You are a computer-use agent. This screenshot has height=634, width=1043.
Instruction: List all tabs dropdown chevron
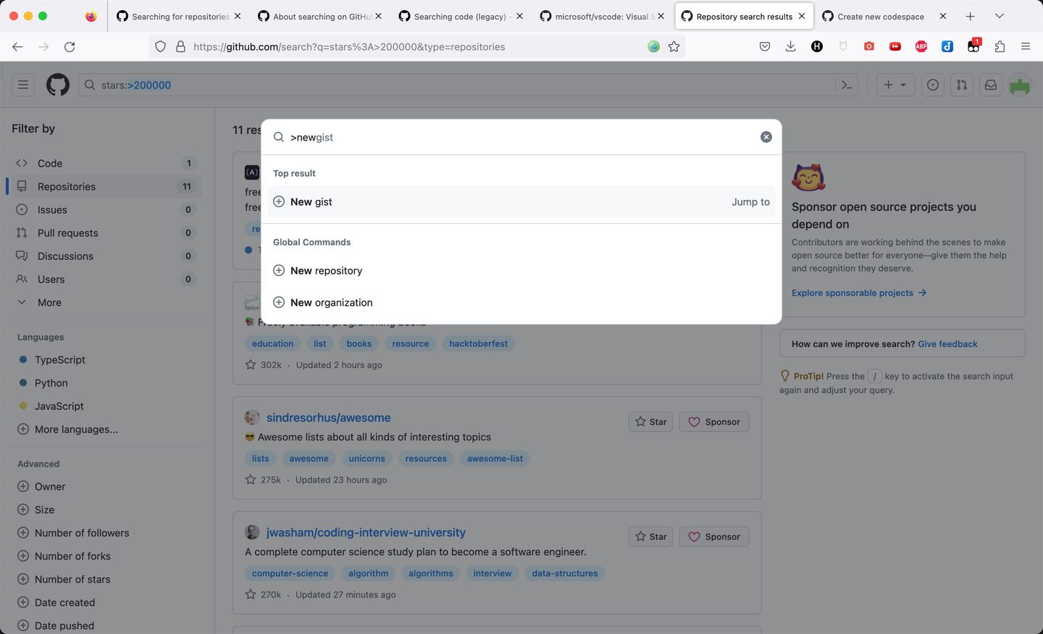tap(1000, 16)
